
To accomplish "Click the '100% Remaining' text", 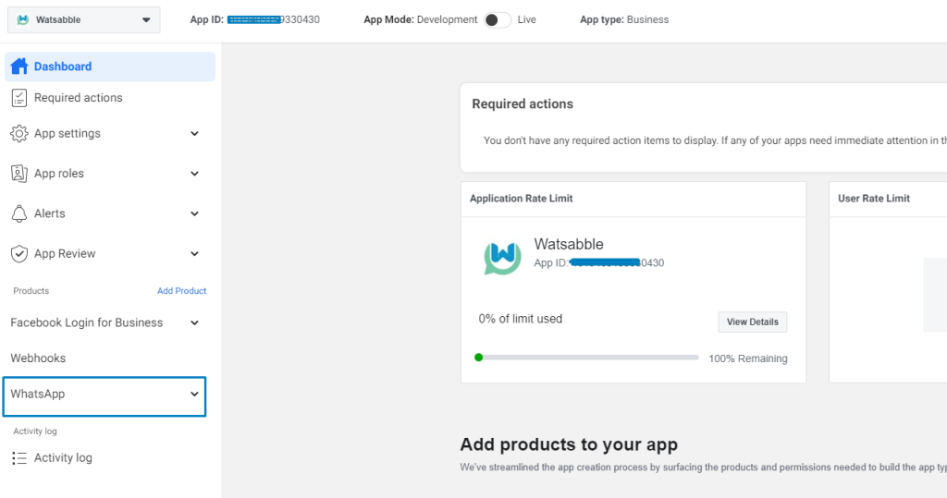I will pos(748,358).
